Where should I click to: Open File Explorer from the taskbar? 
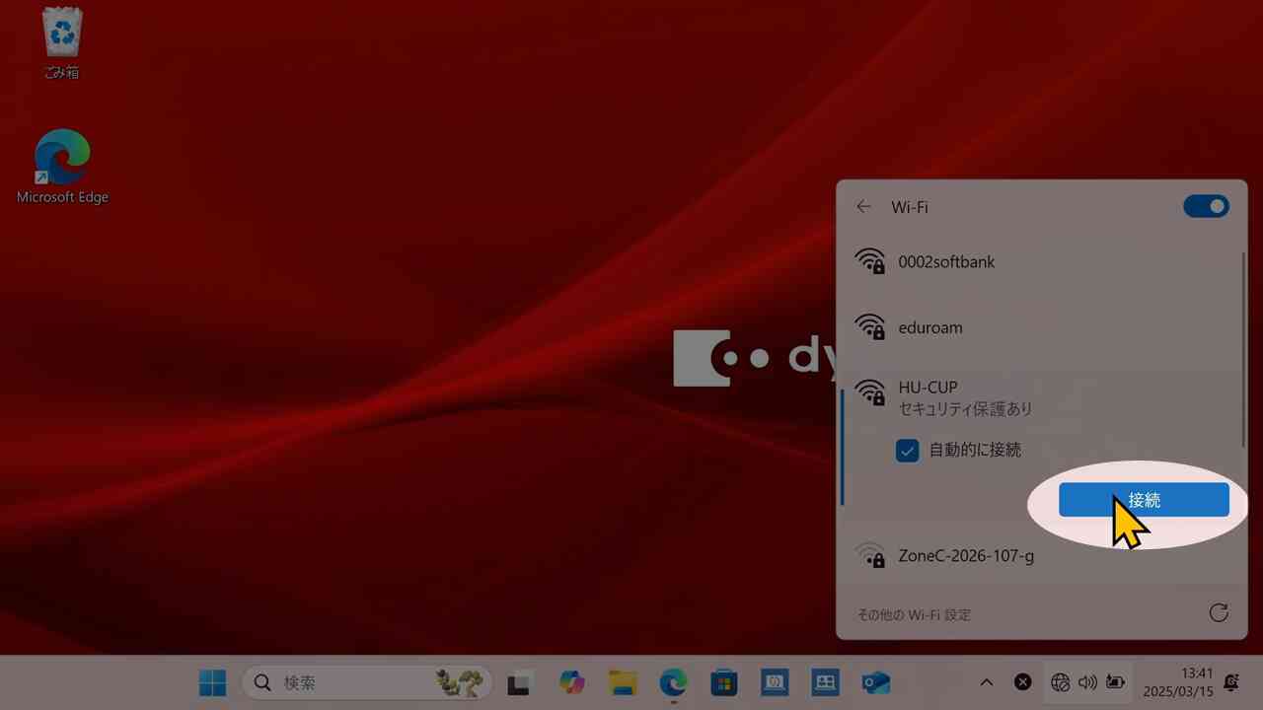point(623,682)
